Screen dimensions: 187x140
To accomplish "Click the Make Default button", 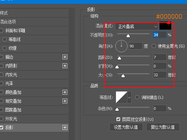I will coord(126,127).
